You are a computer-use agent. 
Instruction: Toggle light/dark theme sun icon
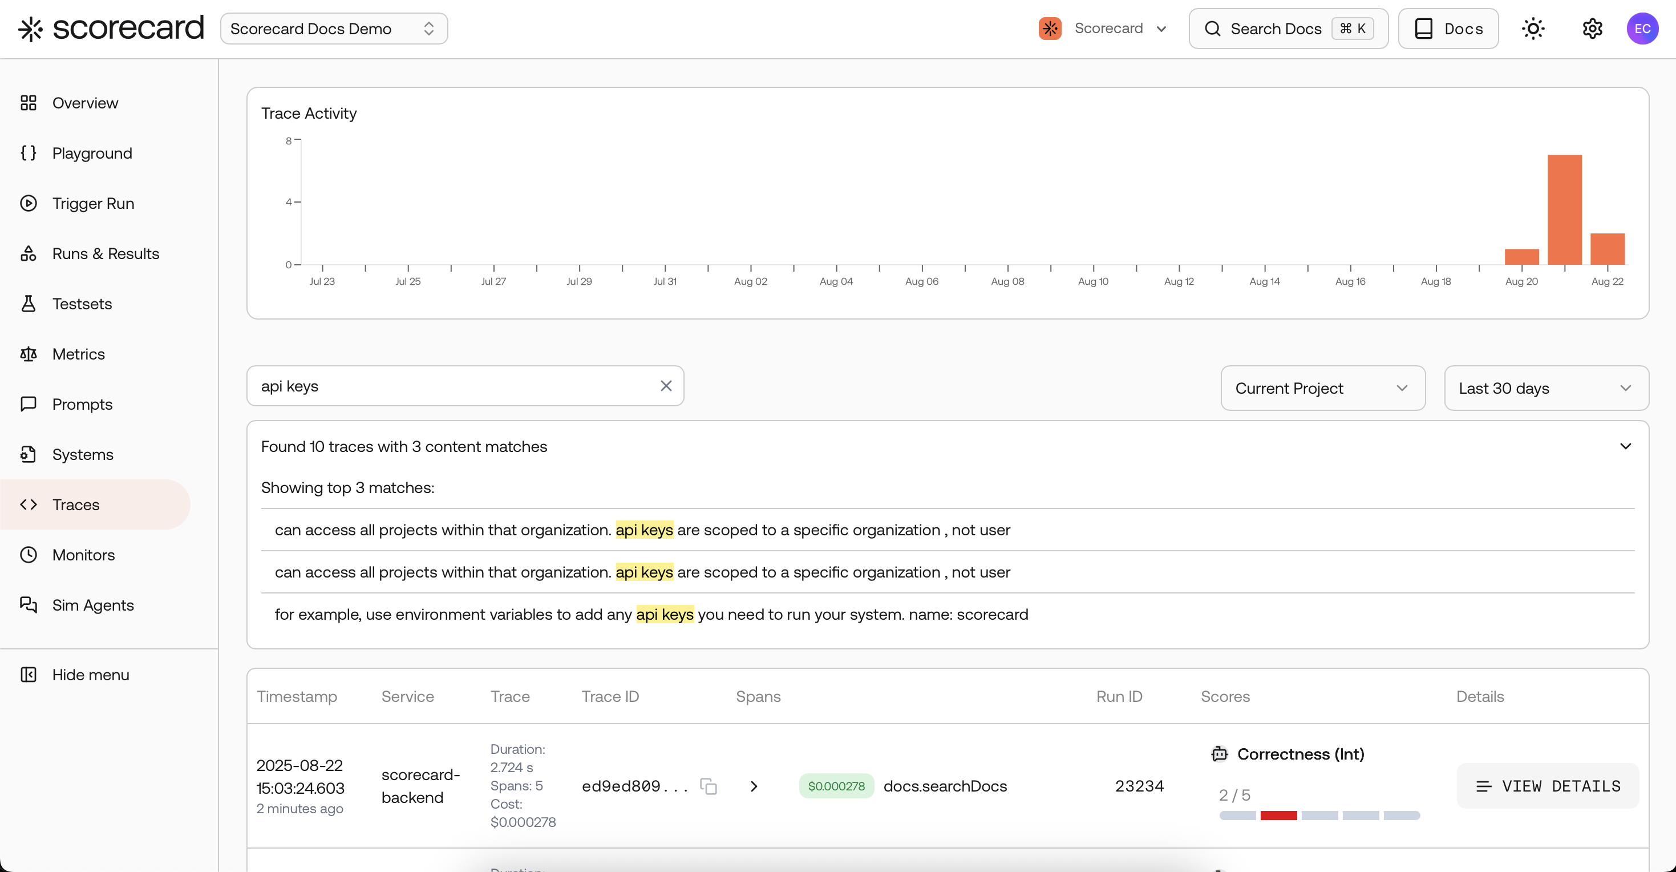(1533, 29)
